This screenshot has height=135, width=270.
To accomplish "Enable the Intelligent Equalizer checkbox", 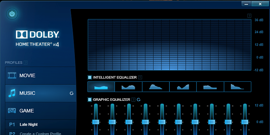I will tap(90, 77).
